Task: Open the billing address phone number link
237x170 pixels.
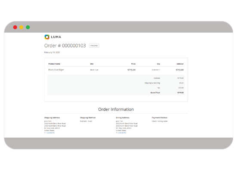Action: pyautogui.click(x=122, y=133)
